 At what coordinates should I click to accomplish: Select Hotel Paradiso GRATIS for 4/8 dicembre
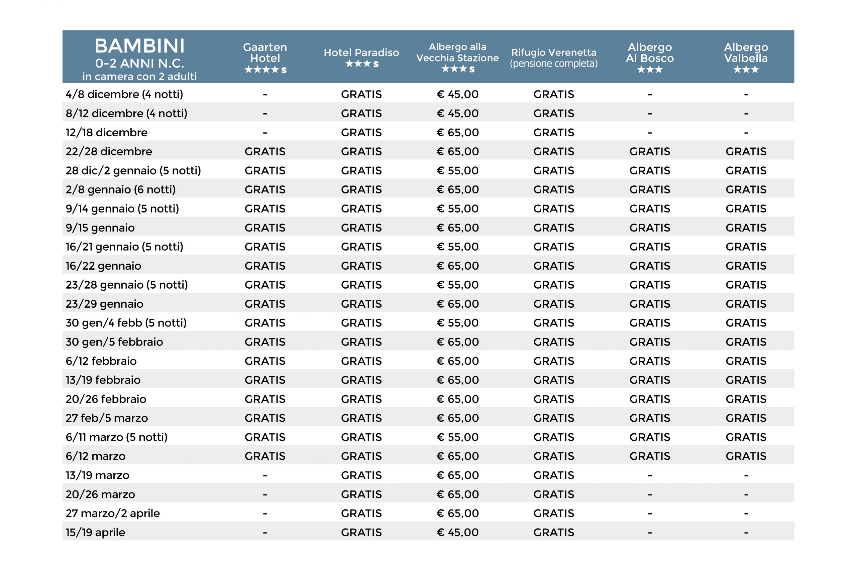[361, 94]
